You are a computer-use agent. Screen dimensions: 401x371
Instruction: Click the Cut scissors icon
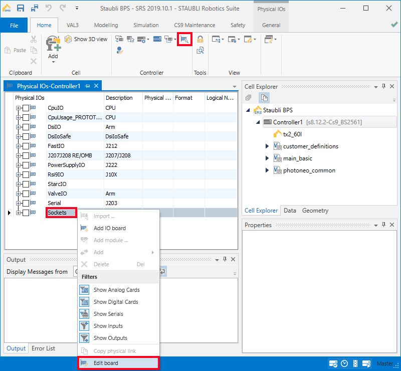(x=34, y=39)
